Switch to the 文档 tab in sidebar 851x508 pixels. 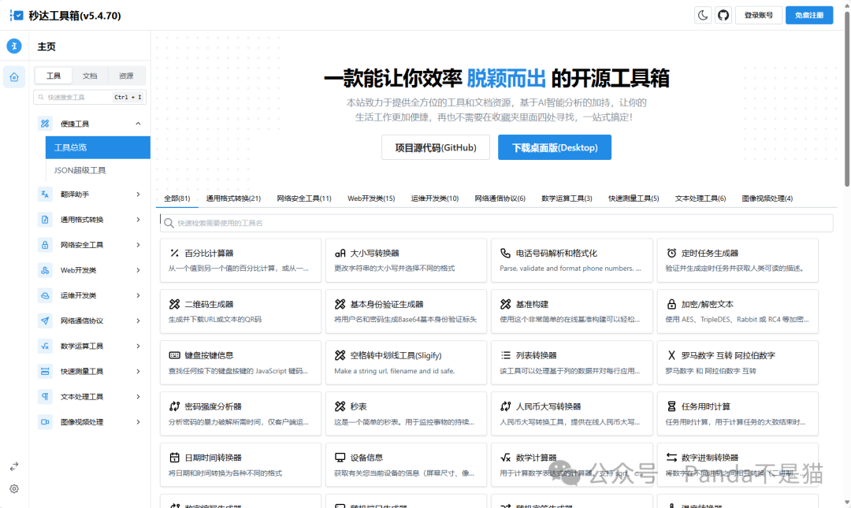[x=90, y=76]
